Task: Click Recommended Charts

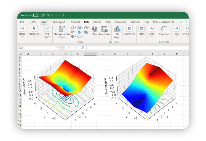Action: pyautogui.click(x=62, y=32)
